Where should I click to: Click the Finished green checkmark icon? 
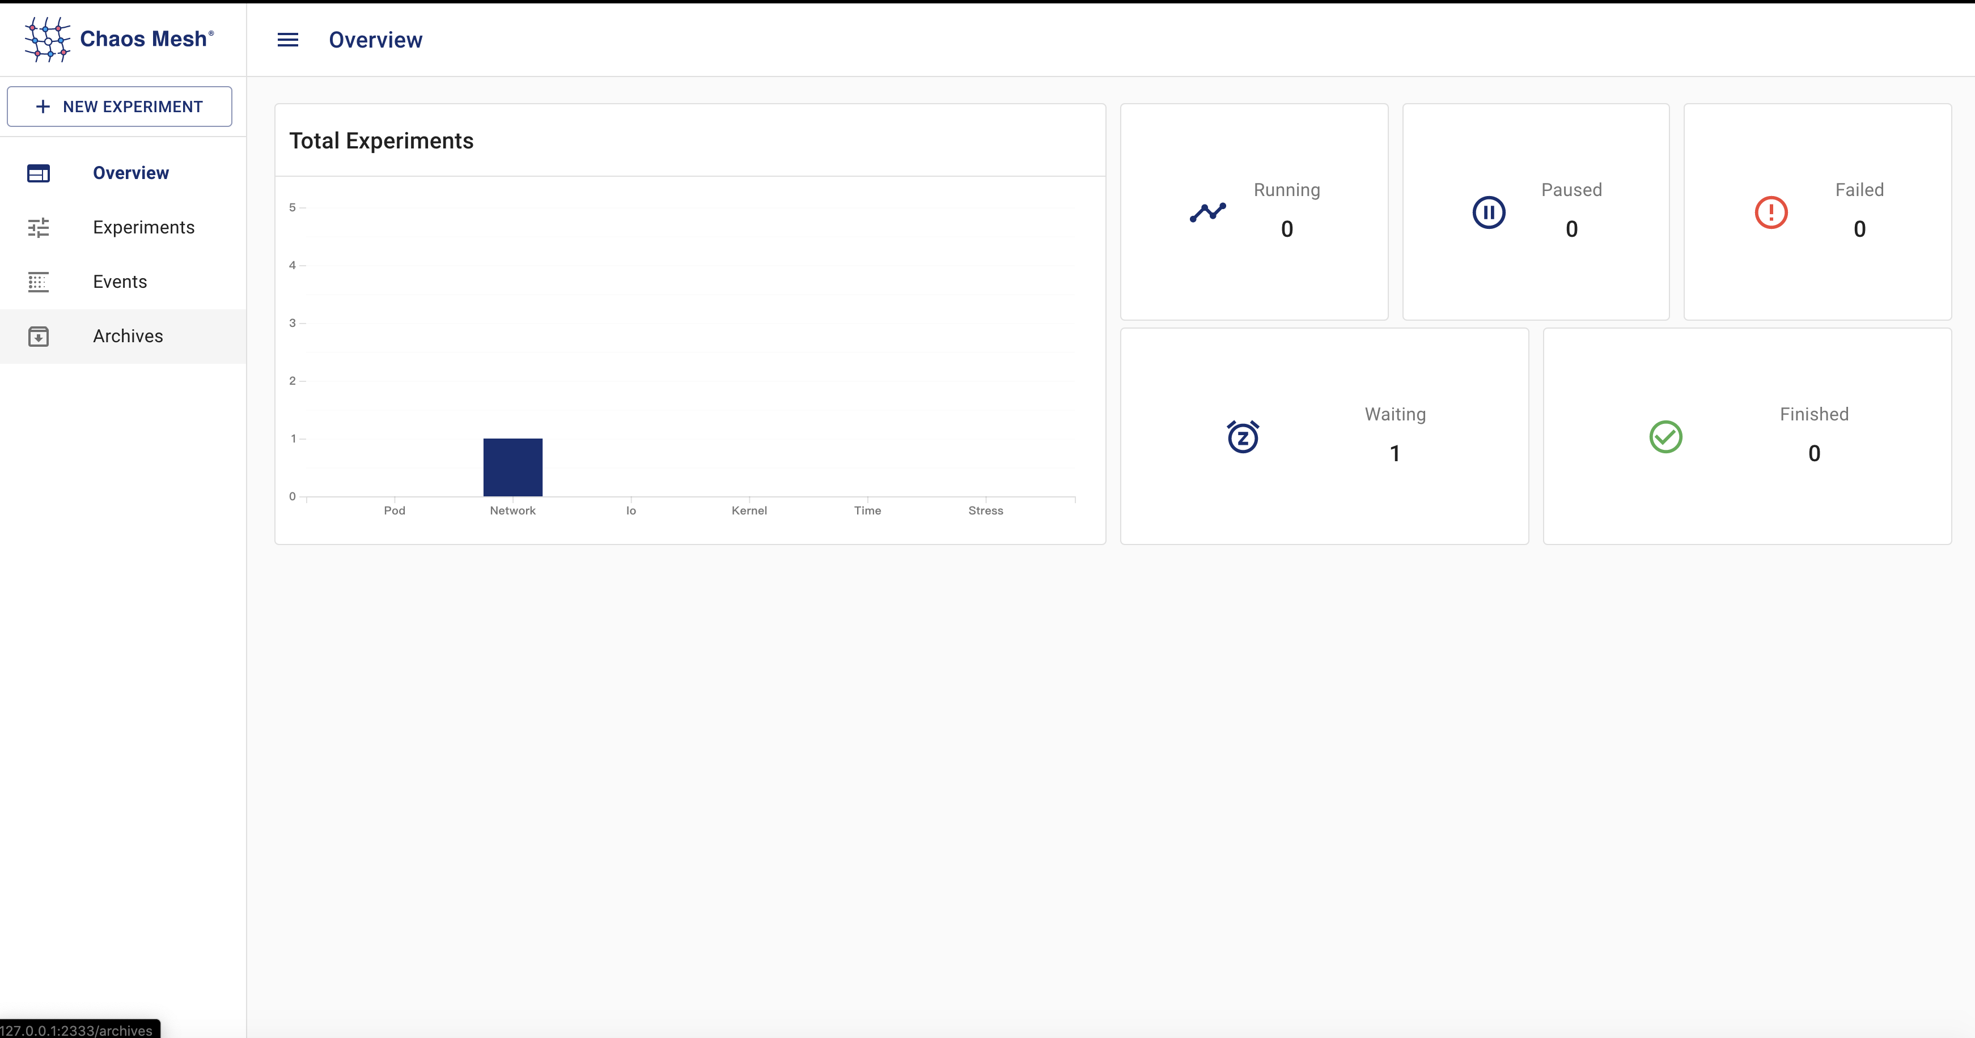pos(1664,437)
